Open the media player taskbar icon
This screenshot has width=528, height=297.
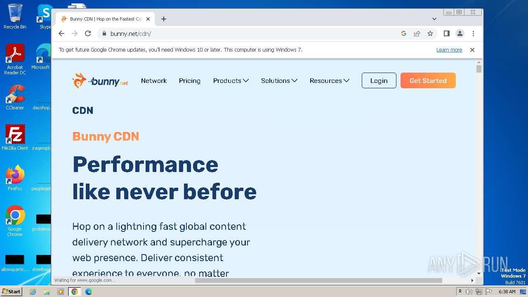click(x=61, y=292)
